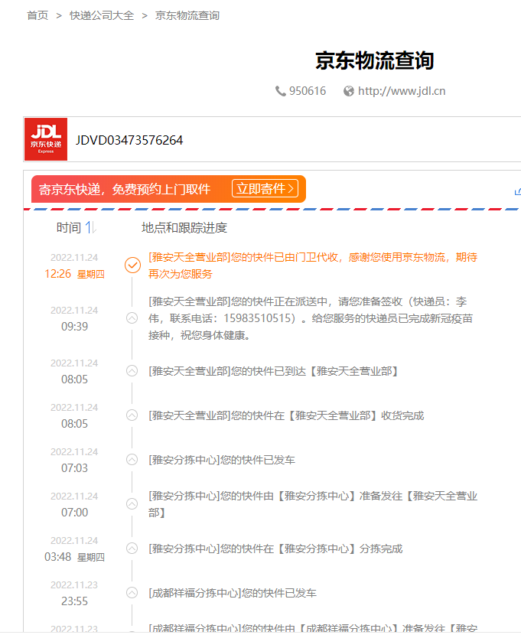
Task: Click the 【雅安天全营业部】收货完成 entry
Action: pyautogui.click(x=286, y=416)
